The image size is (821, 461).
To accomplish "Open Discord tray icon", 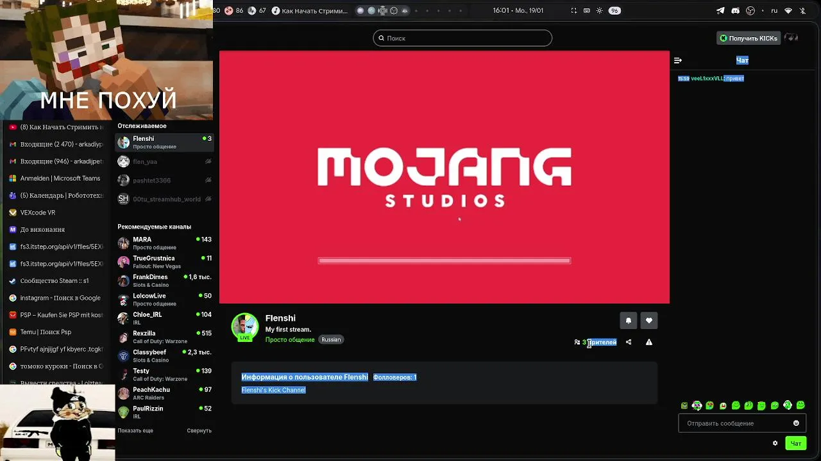I will [x=735, y=11].
